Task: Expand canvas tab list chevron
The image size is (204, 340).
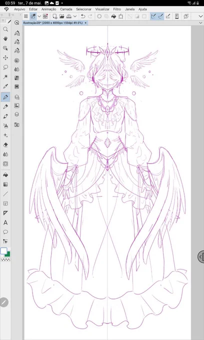Action: tap(200, 23)
